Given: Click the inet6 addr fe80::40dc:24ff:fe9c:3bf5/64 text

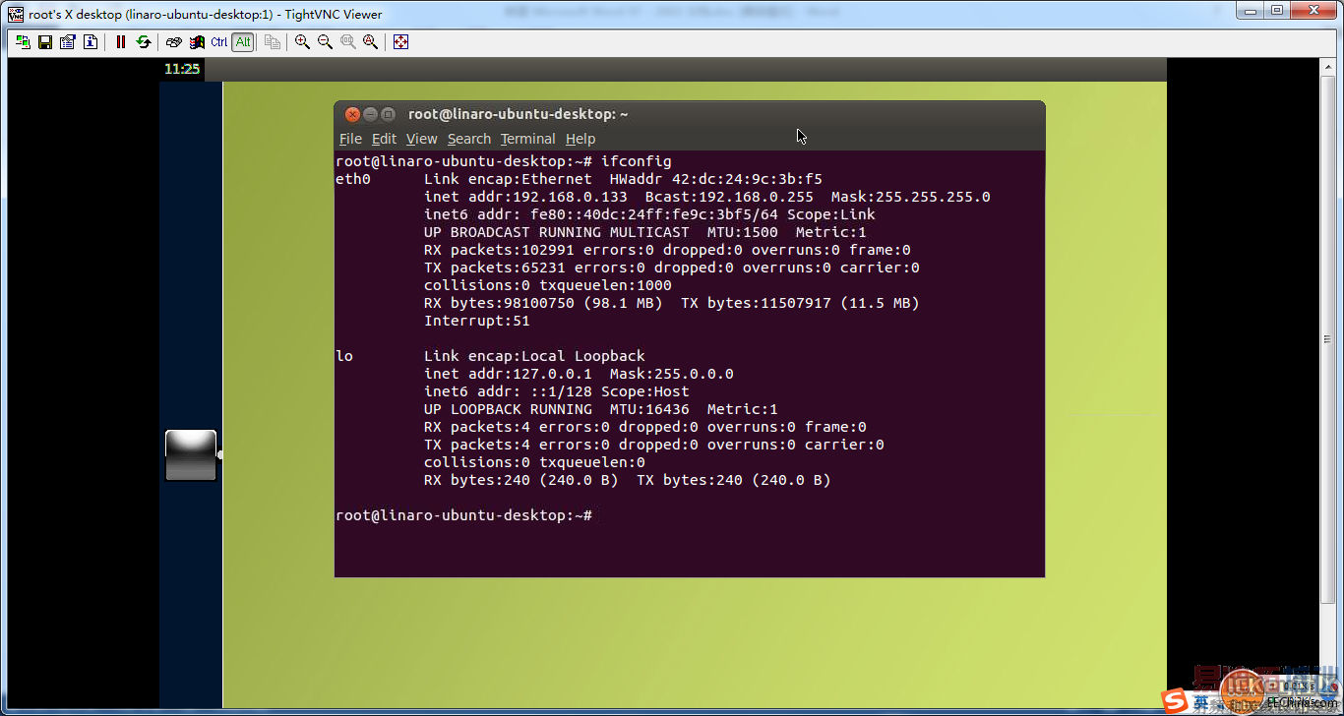Looking at the screenshot, I should click(601, 214).
